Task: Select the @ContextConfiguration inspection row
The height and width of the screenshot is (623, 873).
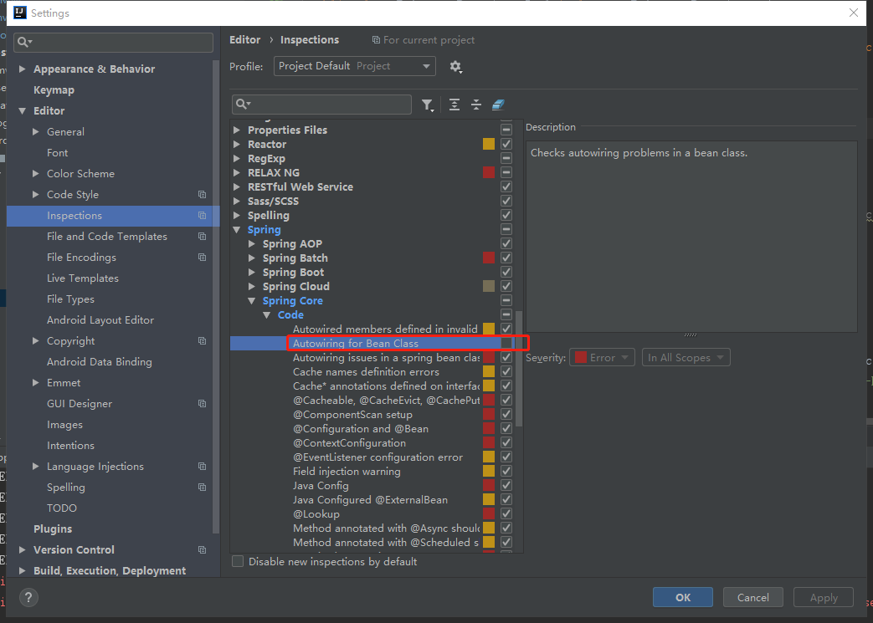Action: [x=349, y=443]
